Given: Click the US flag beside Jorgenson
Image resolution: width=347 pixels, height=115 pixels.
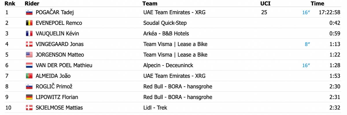Looking at the screenshot, I should pos(29,55).
